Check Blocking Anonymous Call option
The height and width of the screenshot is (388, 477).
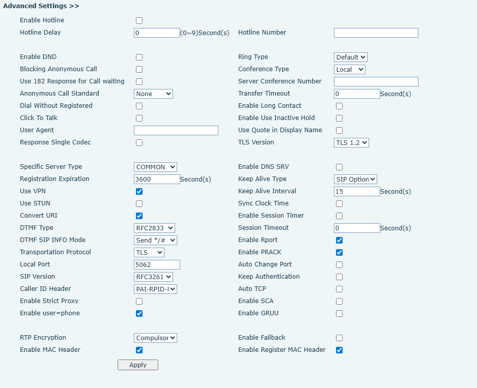139,70
